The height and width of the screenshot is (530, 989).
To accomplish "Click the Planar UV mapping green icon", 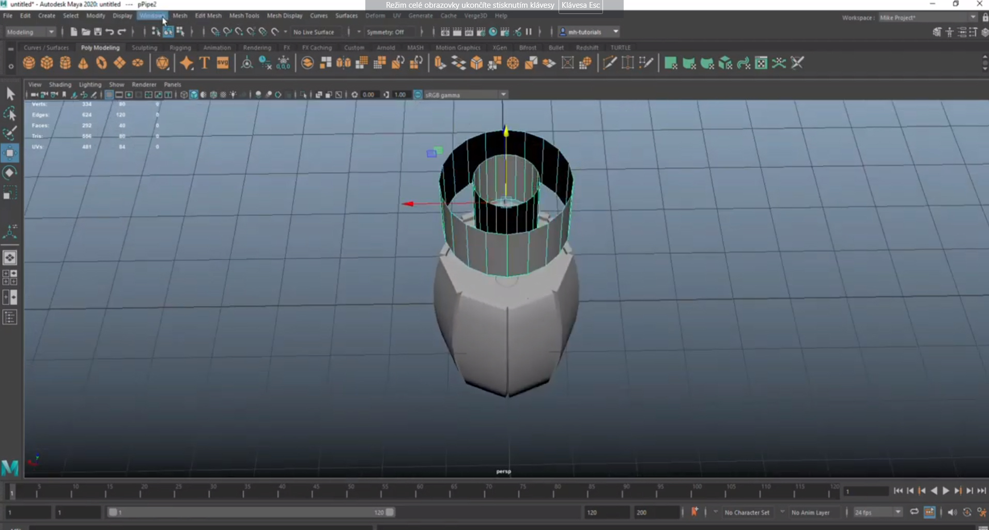I will click(671, 63).
